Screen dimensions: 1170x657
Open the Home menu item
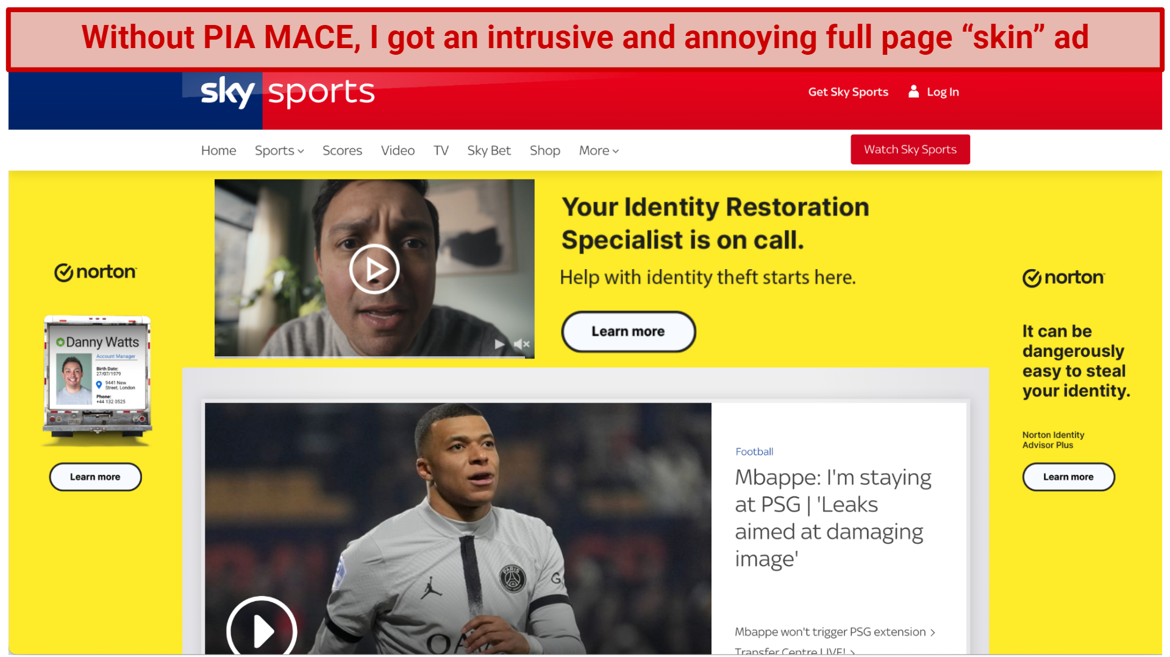click(218, 150)
